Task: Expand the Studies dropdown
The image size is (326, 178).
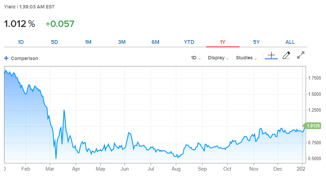Action: point(246,58)
